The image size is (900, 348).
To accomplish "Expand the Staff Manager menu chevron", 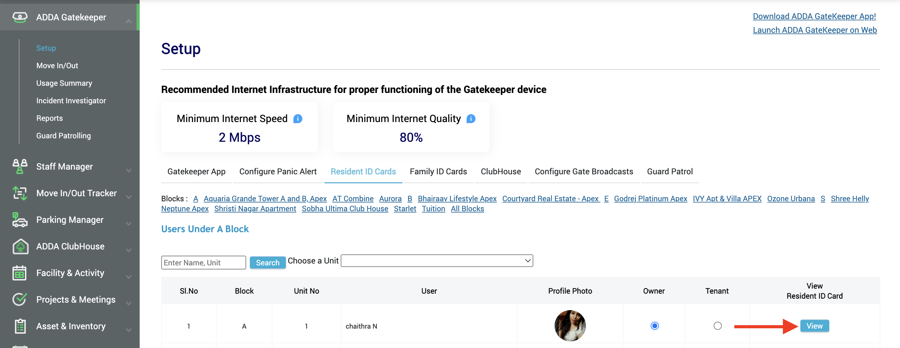I will tap(129, 170).
